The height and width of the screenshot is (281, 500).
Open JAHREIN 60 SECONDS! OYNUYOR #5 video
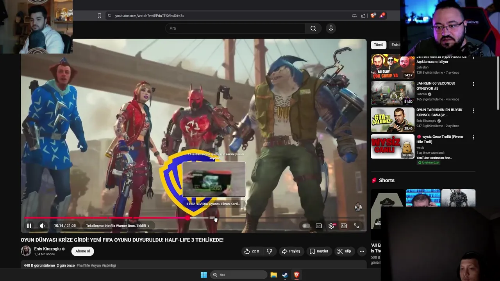(x=393, y=93)
